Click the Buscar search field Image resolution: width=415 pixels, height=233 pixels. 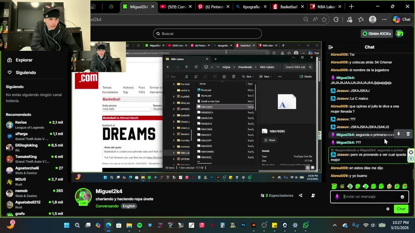click(207, 34)
